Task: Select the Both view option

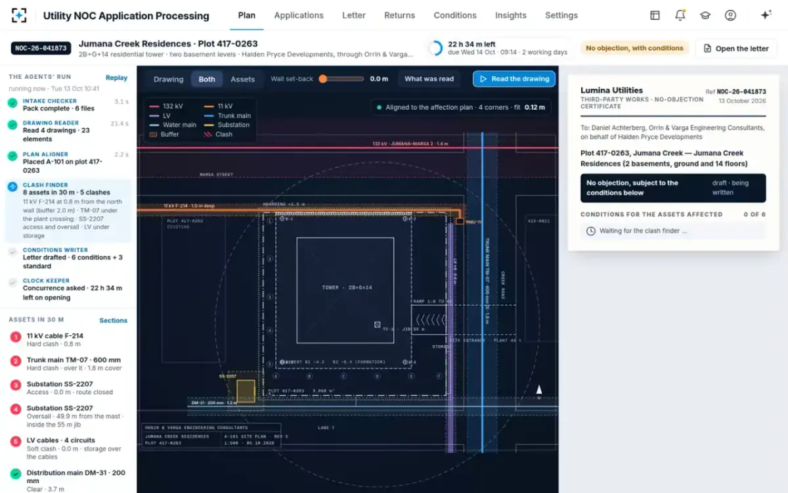Action: 207,80
